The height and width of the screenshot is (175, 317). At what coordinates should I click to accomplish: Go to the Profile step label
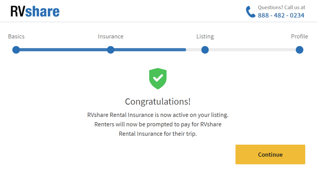(x=299, y=36)
